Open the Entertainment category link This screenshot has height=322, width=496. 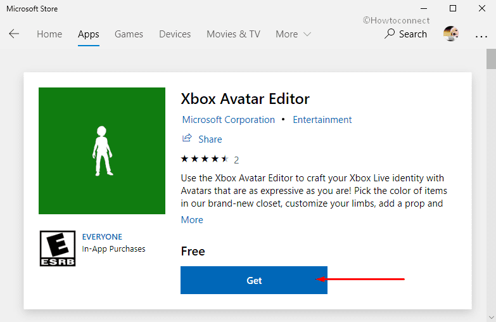(322, 120)
